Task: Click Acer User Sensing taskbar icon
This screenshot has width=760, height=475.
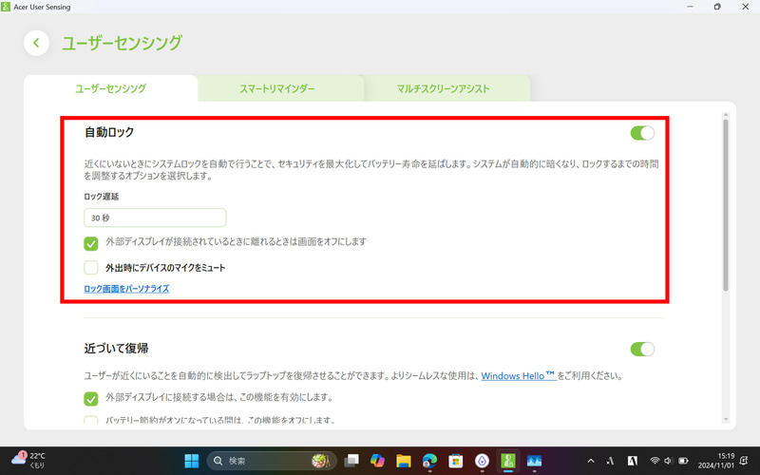Action: [x=508, y=461]
